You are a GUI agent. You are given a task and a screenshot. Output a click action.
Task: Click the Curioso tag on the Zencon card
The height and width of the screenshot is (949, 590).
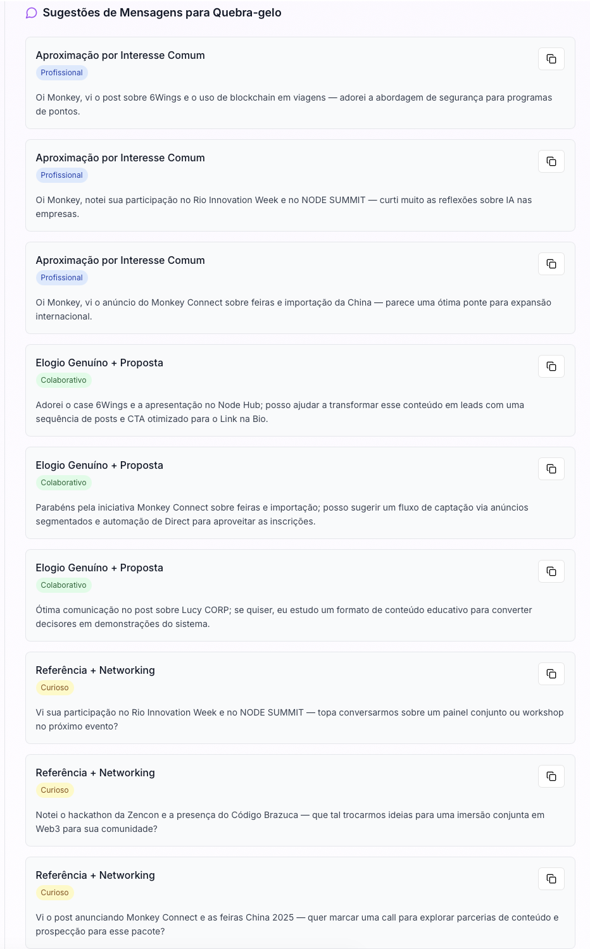pos(54,790)
